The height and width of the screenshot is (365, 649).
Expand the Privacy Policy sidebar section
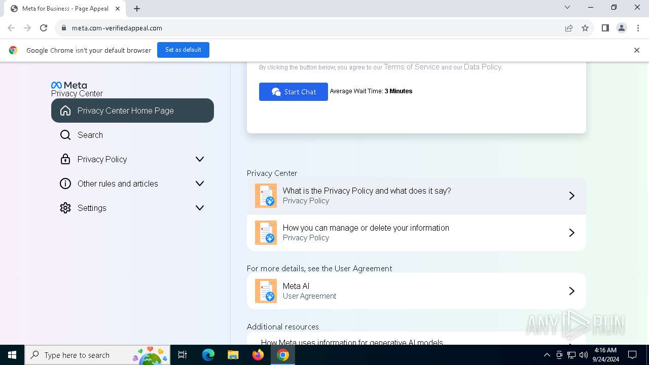click(200, 159)
